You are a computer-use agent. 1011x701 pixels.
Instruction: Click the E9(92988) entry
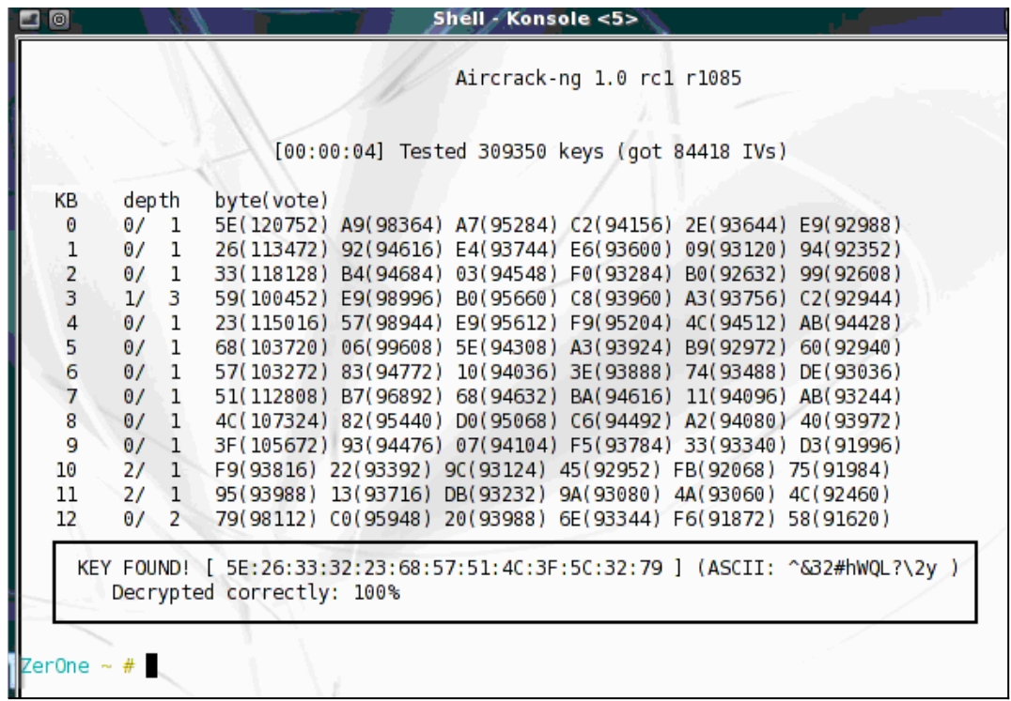[850, 225]
